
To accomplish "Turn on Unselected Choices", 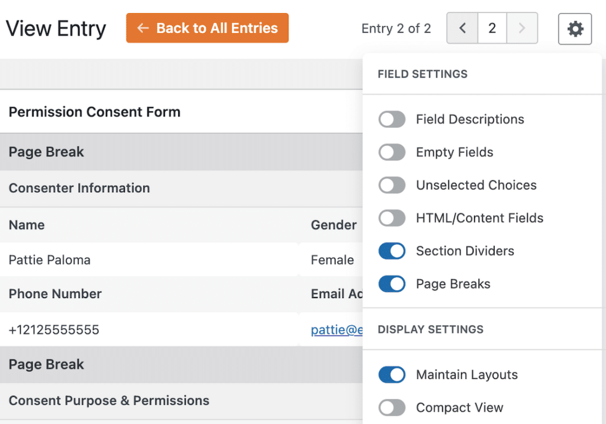I will click(391, 185).
